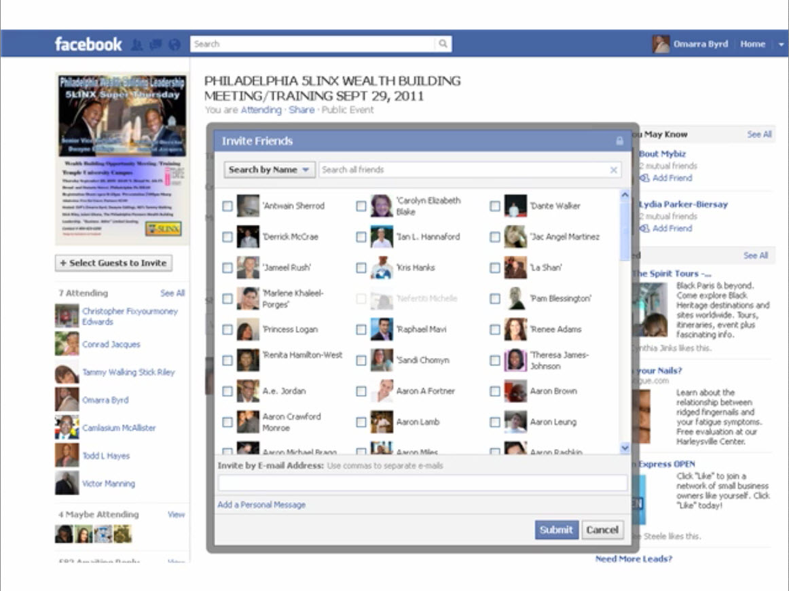This screenshot has height=591, width=789.
Task: Open Camlasium McAllister attendee photo
Action: [x=67, y=427]
